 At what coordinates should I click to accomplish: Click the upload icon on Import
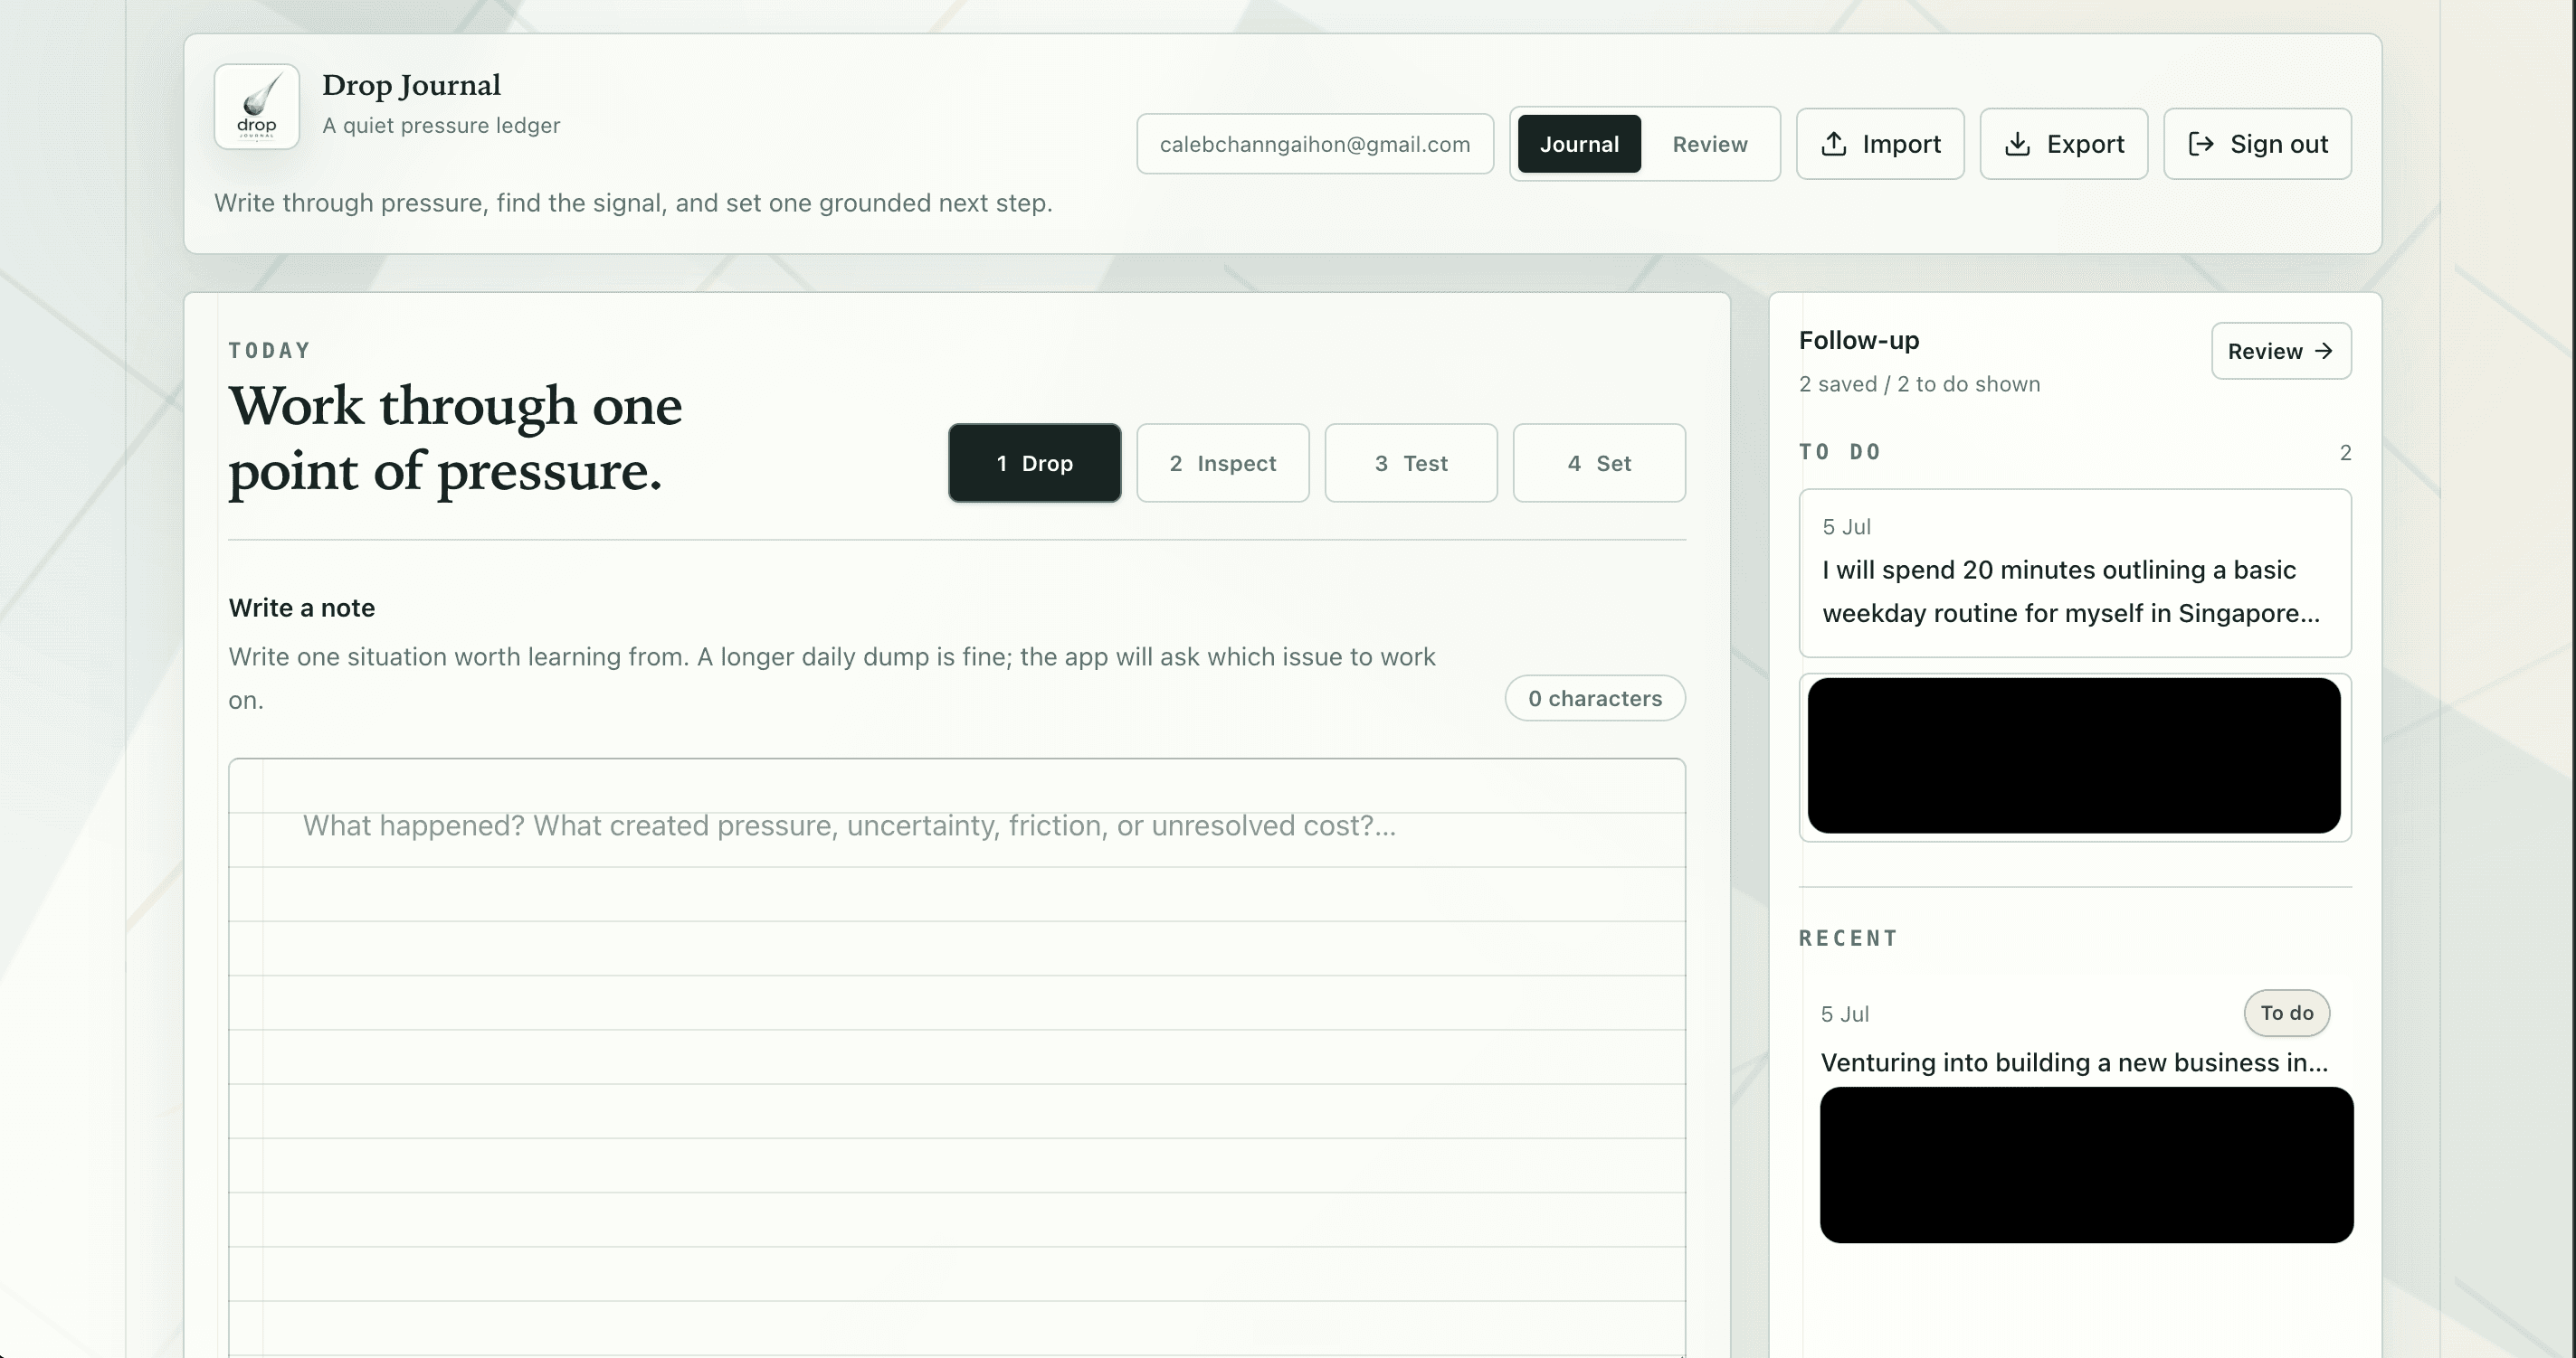click(x=1833, y=144)
